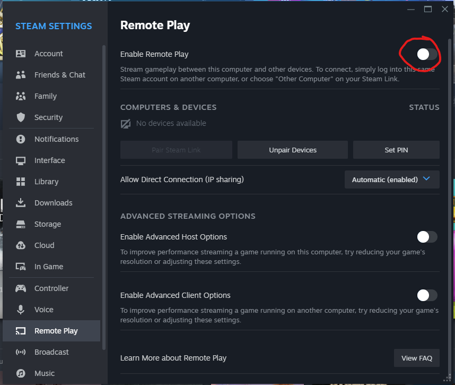Go to the Library settings tab
The image size is (455, 385).
46,182
